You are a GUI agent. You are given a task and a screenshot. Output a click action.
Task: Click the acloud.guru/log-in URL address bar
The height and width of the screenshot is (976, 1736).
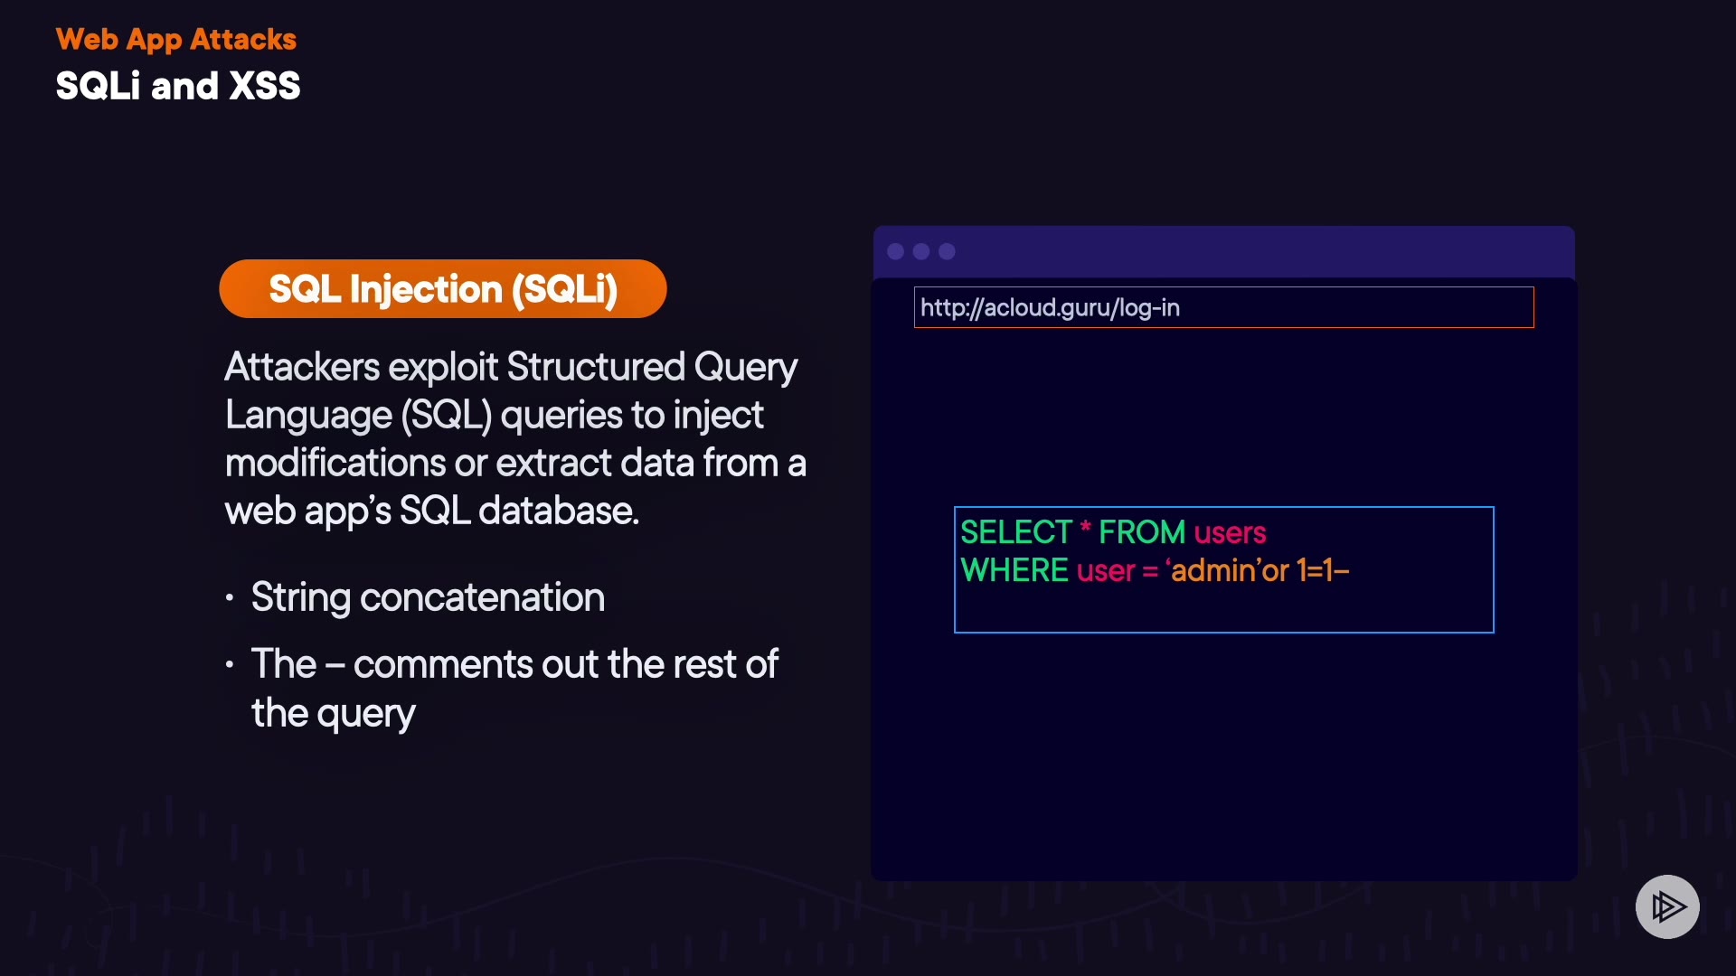point(1222,307)
